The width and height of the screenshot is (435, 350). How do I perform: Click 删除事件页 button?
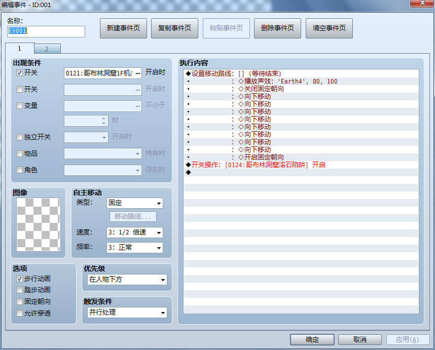pos(277,28)
